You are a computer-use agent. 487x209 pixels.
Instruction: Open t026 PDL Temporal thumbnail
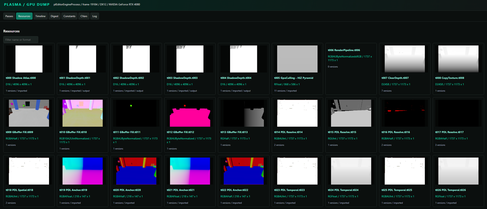pyautogui.click(x=458, y=171)
